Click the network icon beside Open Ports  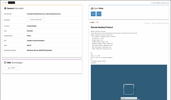(92, 8)
